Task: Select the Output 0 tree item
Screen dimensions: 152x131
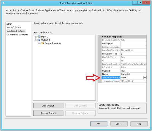Action: click(x=45, y=40)
